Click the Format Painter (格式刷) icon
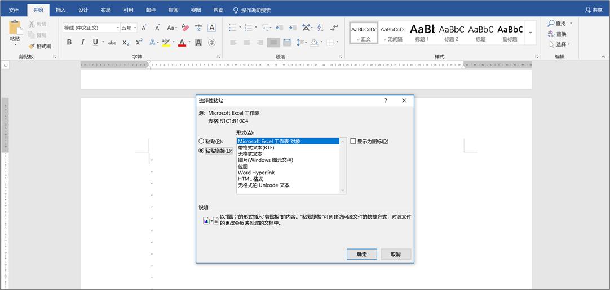This screenshot has width=610, height=290. coord(40,46)
